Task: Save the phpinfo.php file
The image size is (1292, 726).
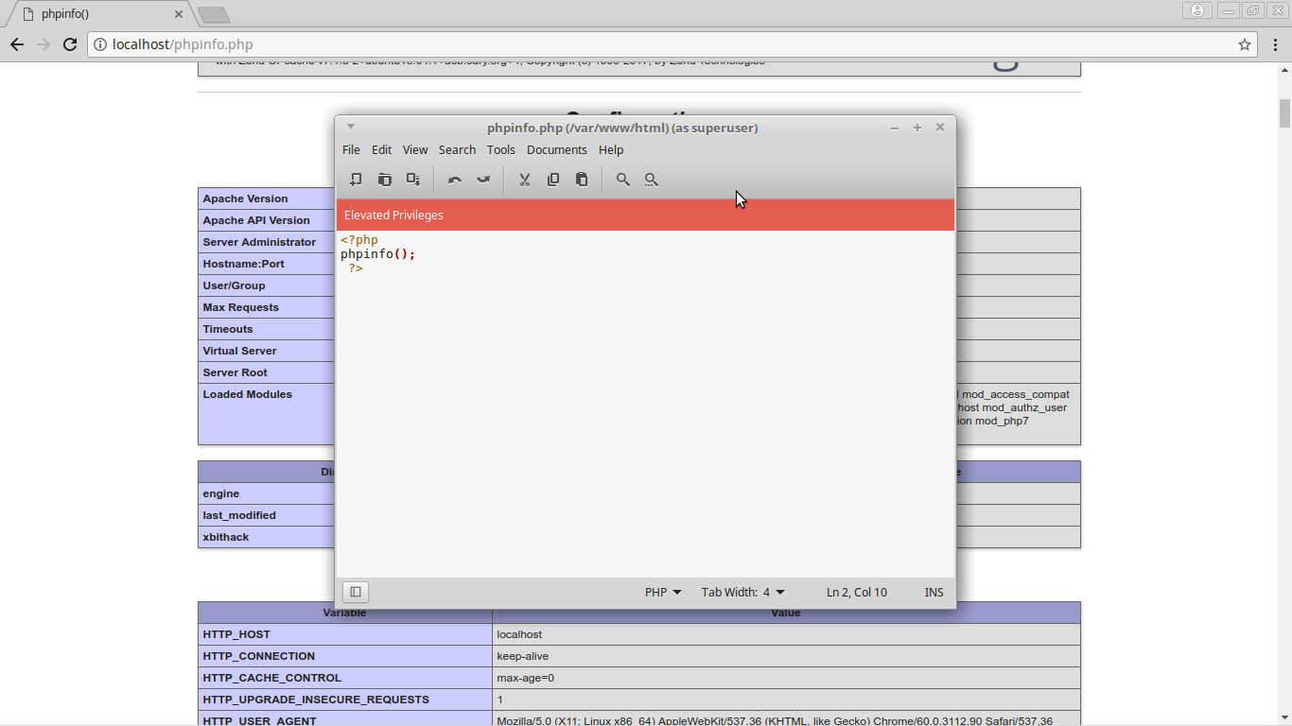Action: coord(413,179)
